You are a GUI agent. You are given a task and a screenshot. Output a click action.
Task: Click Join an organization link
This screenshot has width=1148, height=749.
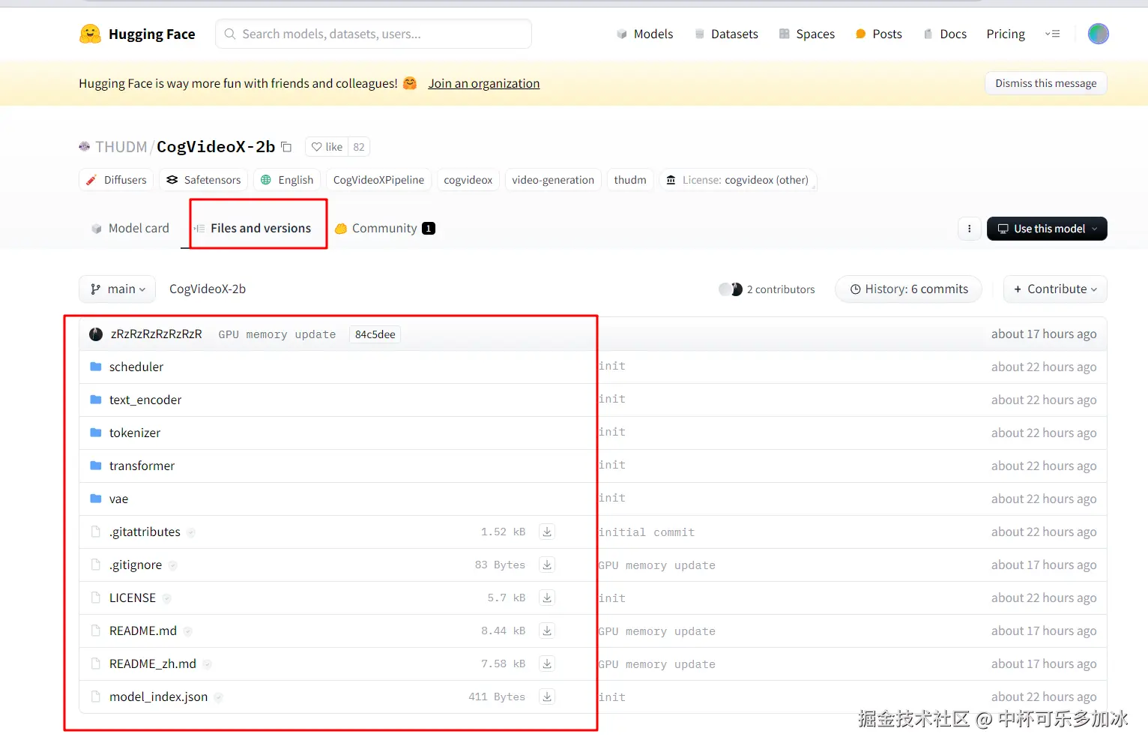[484, 83]
